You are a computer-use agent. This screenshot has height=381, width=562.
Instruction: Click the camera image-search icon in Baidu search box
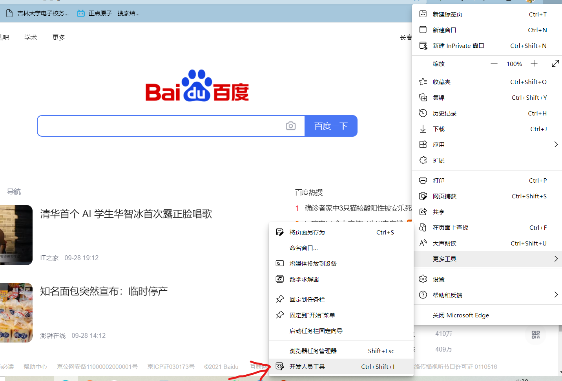pos(291,126)
